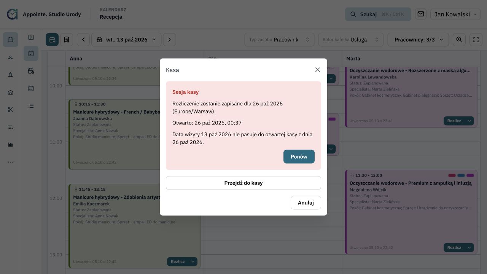487x274 pixels.
Task: Open the notes list icon in toolbar
Action: 67,40
